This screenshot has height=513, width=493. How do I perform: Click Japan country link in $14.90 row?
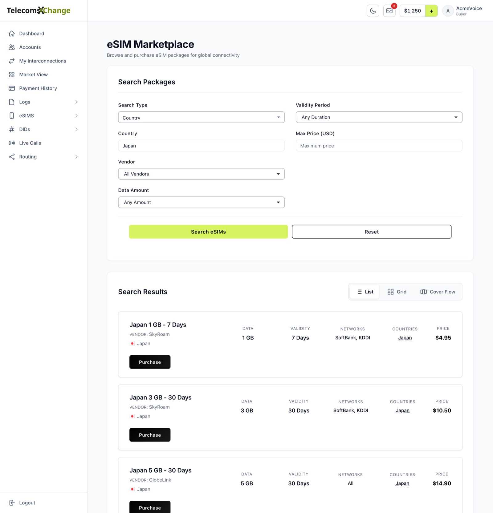tap(402, 483)
